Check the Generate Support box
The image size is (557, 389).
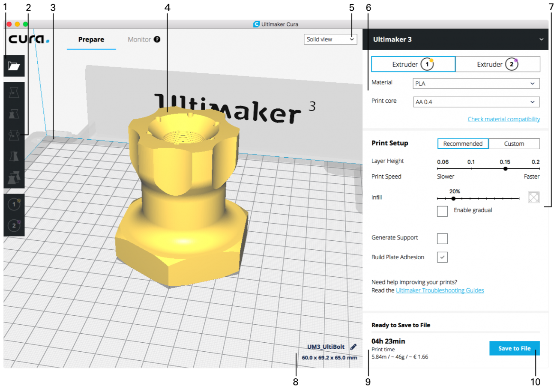(442, 239)
